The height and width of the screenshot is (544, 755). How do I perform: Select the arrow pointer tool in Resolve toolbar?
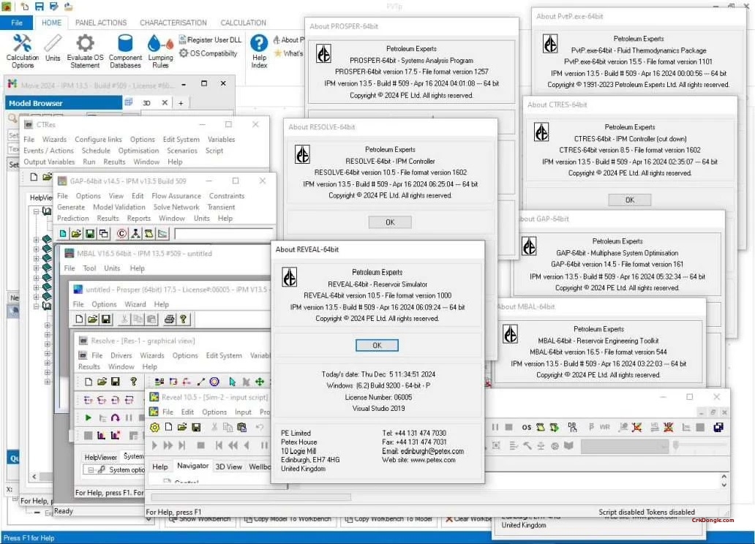click(x=232, y=382)
